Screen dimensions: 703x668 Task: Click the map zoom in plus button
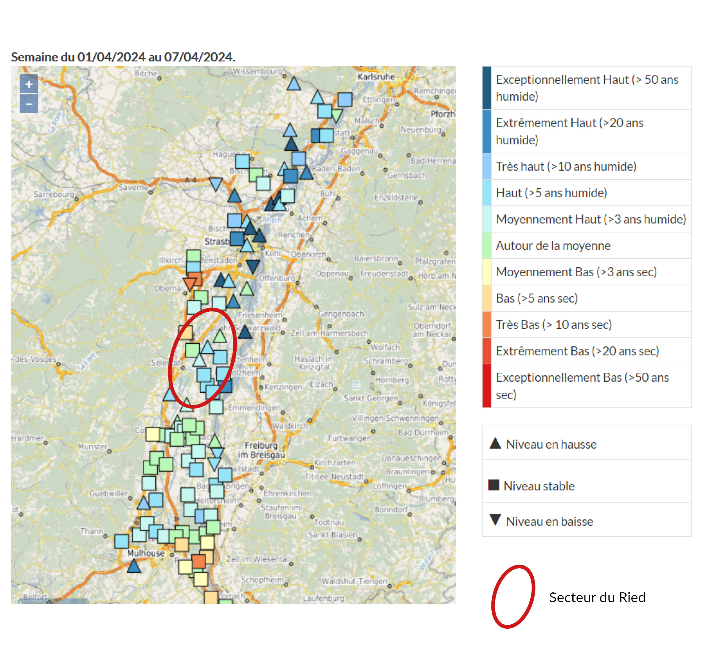[29, 84]
